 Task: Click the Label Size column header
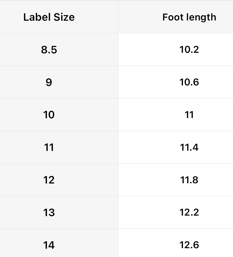[49, 17]
